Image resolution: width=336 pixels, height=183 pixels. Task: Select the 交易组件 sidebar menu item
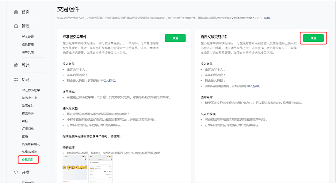click(28, 160)
